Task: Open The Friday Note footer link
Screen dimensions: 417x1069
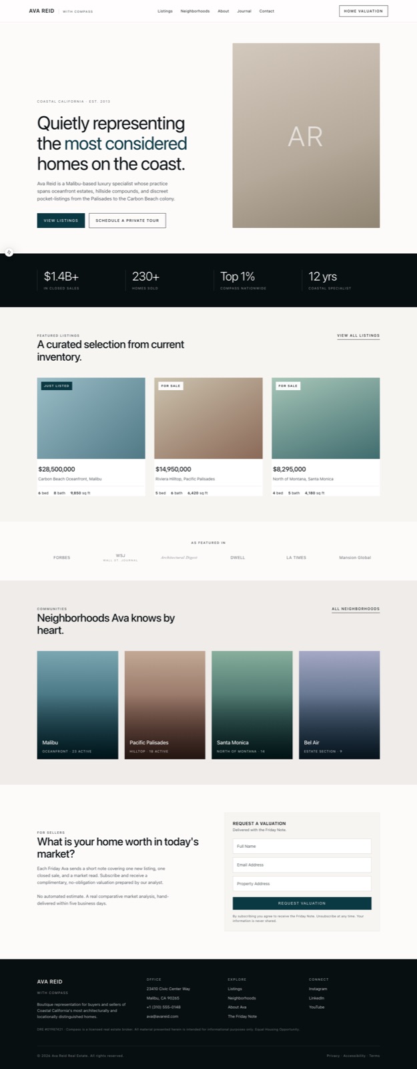Action: [242, 1016]
